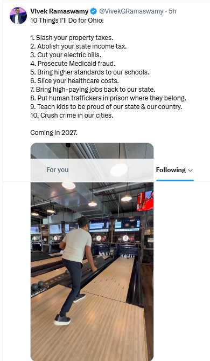Select the Following timeline tab
The width and height of the screenshot is (210, 361).
tap(171, 170)
